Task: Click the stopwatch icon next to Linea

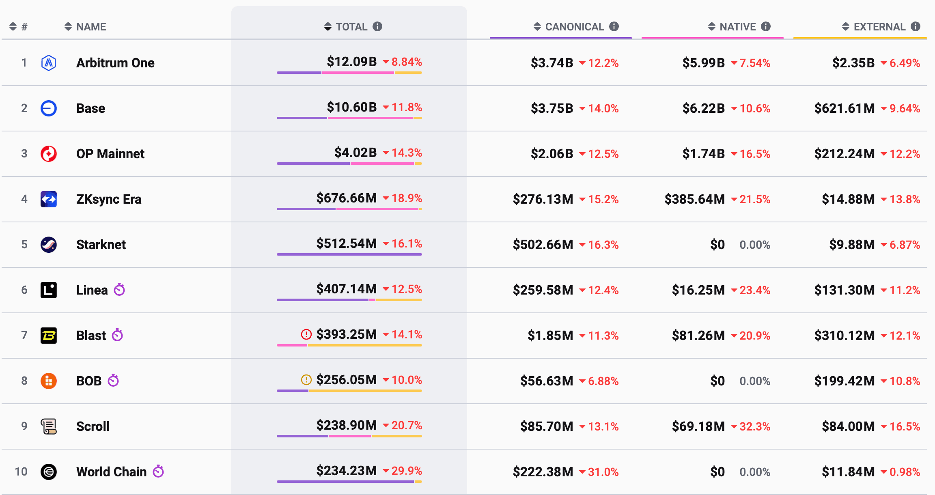Action: click(119, 290)
